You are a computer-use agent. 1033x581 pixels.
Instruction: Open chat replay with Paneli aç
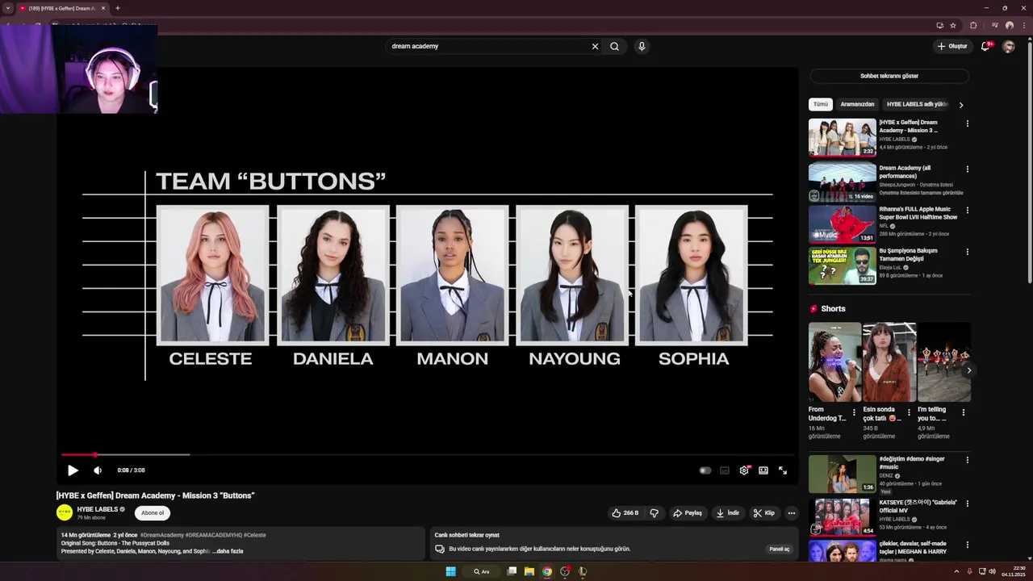click(779, 549)
